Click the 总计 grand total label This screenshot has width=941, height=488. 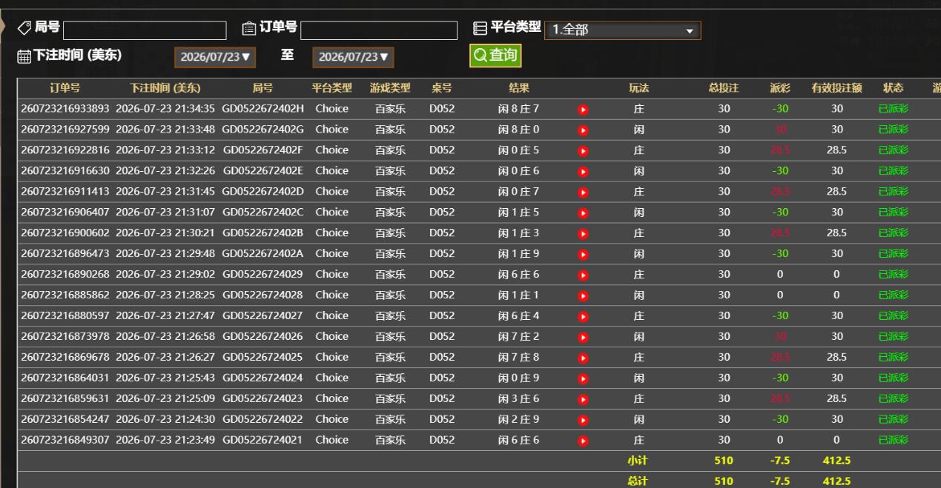638,481
